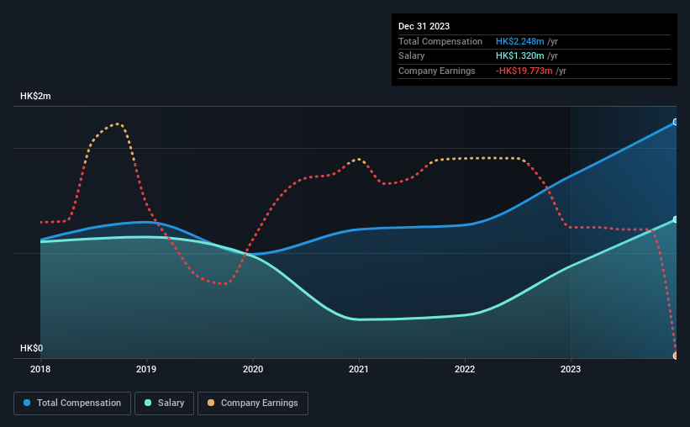Viewport: 690px width, 427px height.
Task: Click the HK$2.248m total compensation value
Action: pyautogui.click(x=519, y=41)
